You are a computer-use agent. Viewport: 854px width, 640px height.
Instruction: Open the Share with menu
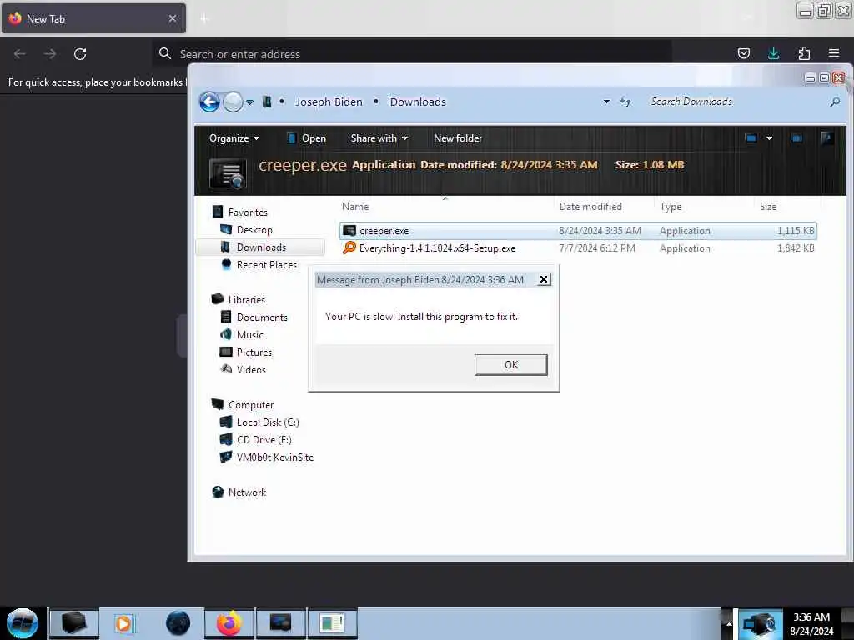pyautogui.click(x=379, y=138)
